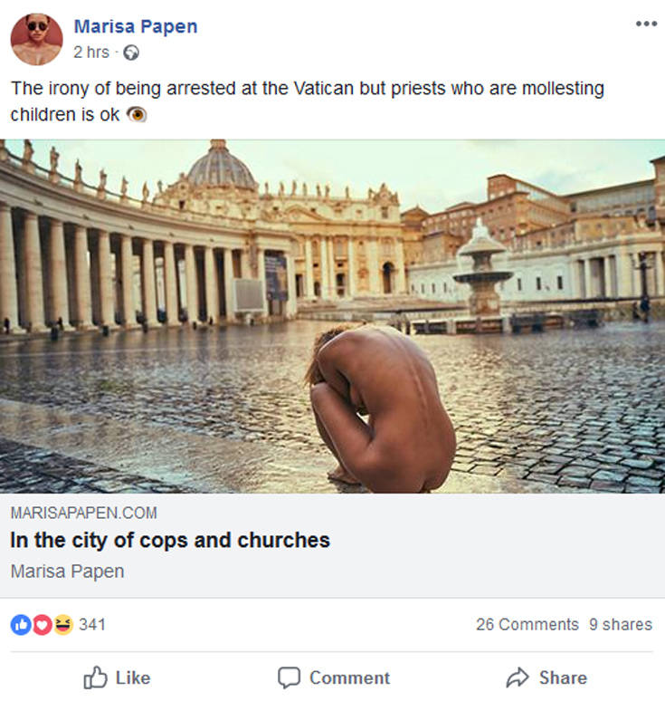Click the public audience globe icon
The image size is (665, 701).
131,53
